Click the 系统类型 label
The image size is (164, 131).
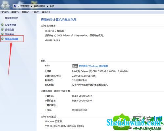click(x=49, y=80)
